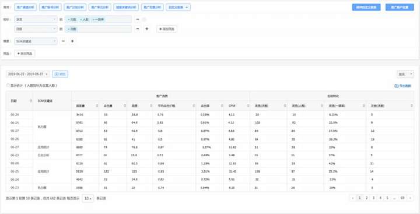The image size is (420, 214).
Task: Click the 对比 compare button
Action: pyautogui.click(x=60, y=74)
